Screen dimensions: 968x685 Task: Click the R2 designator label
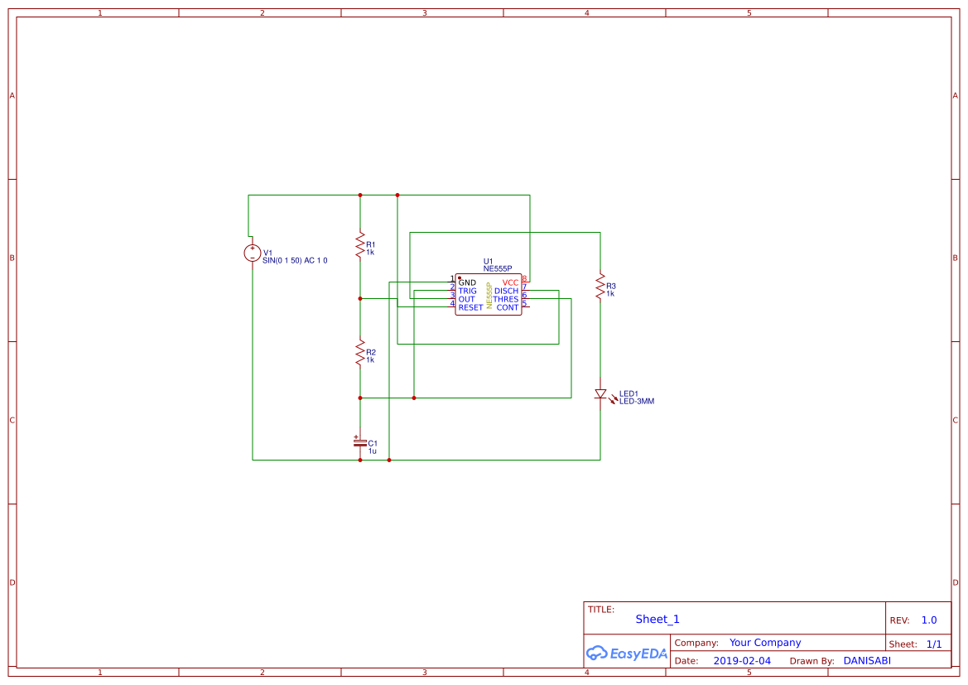tap(370, 352)
